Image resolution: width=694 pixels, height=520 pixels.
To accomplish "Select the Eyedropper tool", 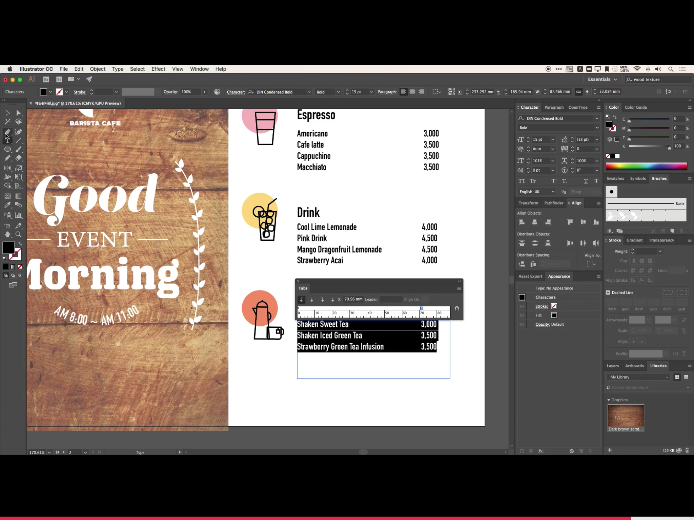I will [x=7, y=205].
